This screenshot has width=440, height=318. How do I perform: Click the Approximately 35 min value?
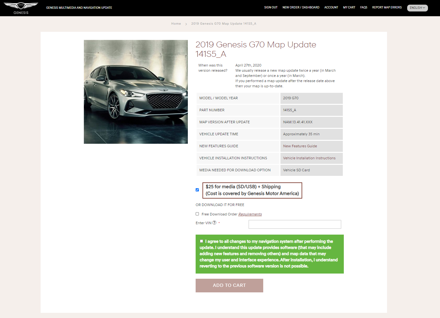point(301,134)
